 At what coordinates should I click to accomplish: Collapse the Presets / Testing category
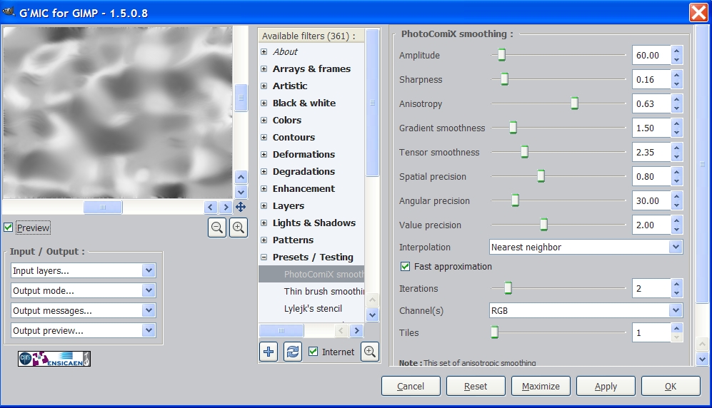coord(264,257)
